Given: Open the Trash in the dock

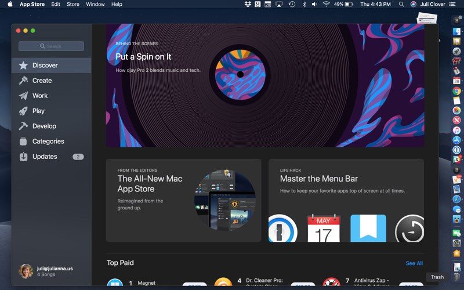Looking at the screenshot, I should tap(458, 277).
